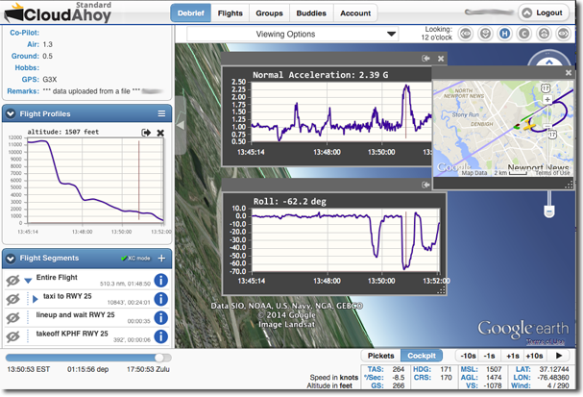Step forward 1 second
Screen dimensions: 583x397
tap(512, 356)
